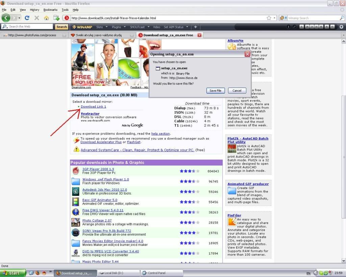346x277 pixels.
Task: Click the Download3k site icon in the address bar
Action: [67, 18]
